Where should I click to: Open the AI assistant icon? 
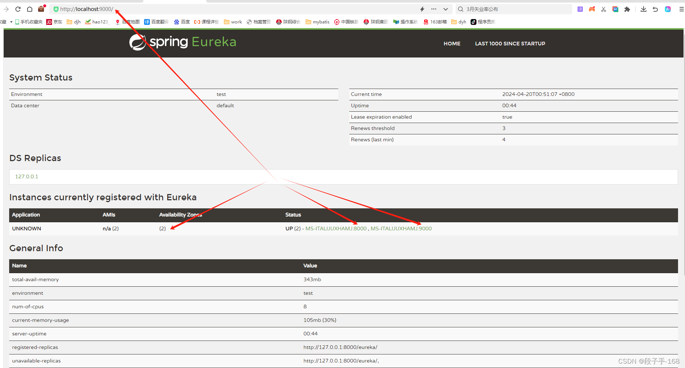pyautogui.click(x=668, y=9)
